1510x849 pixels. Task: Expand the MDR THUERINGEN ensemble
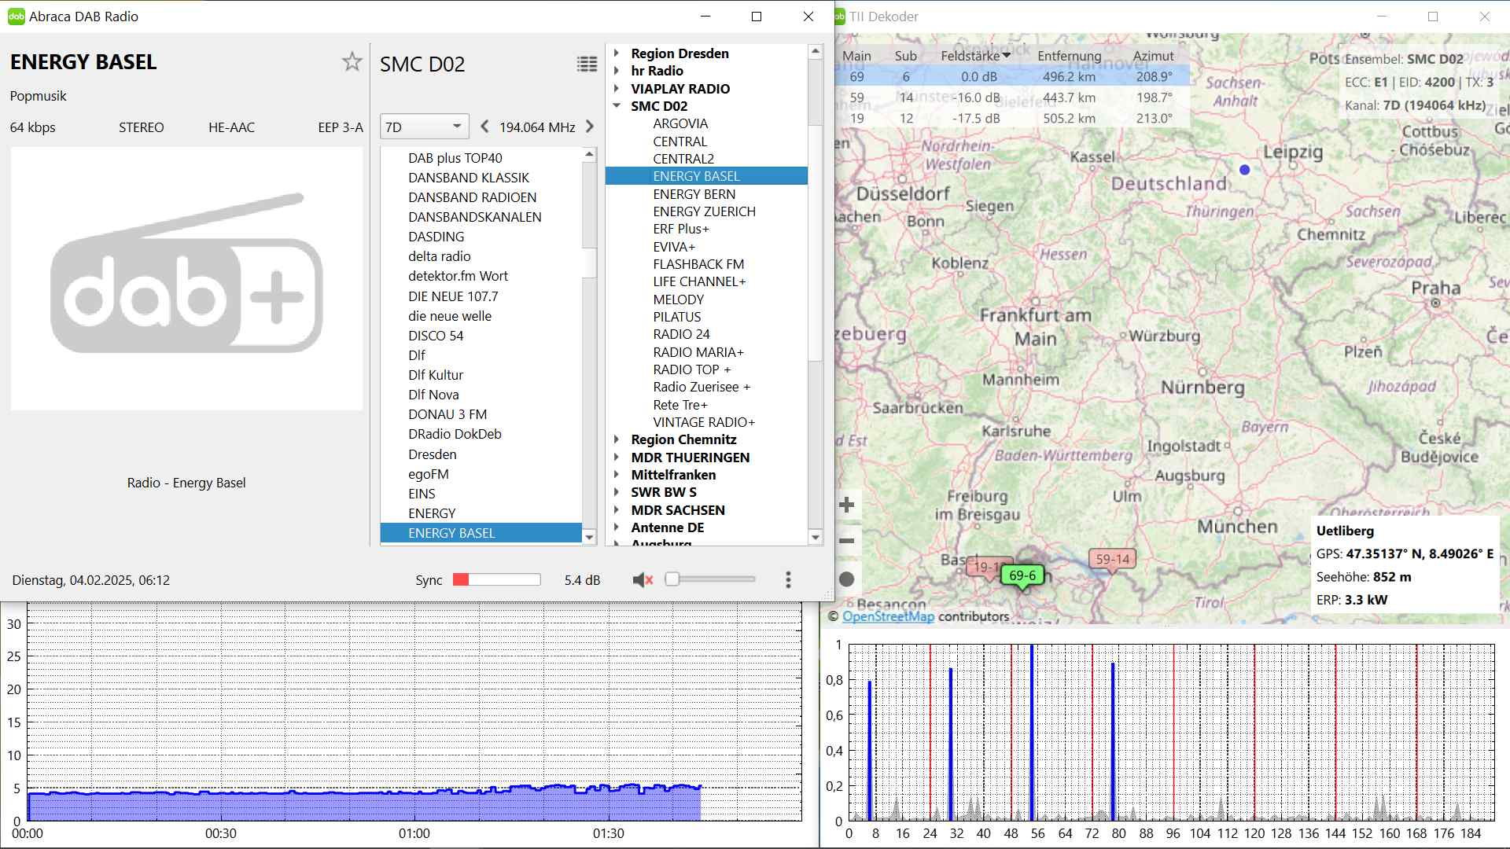pyautogui.click(x=617, y=458)
